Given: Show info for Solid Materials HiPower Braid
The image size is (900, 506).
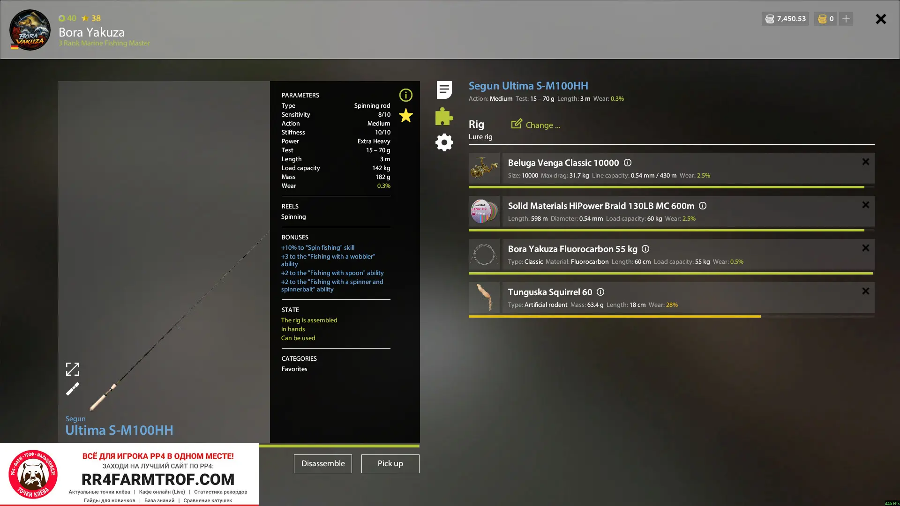Looking at the screenshot, I should click(x=703, y=206).
